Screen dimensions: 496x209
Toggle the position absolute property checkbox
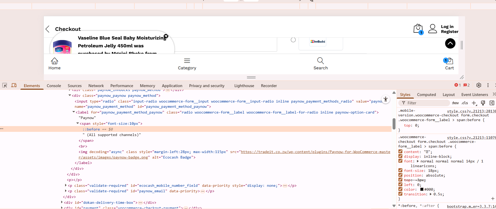pos(400,175)
